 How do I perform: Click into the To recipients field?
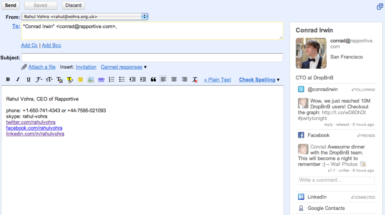152,31
